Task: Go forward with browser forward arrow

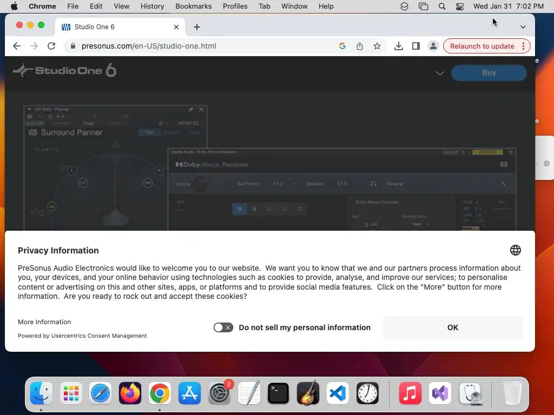Action: [x=34, y=46]
